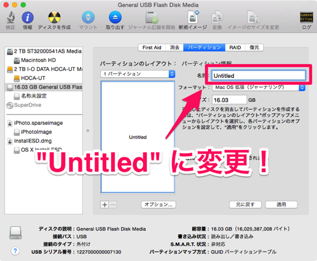
Task: Minimize the Disk Utility window
Action: tap(15, 5)
